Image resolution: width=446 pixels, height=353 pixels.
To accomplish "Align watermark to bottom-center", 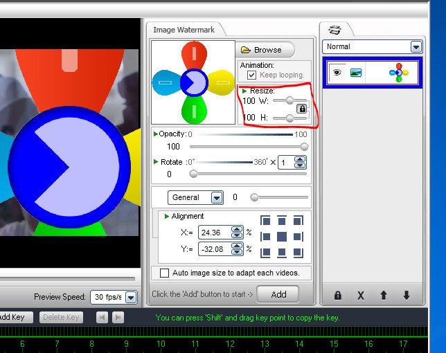I will pos(282,253).
